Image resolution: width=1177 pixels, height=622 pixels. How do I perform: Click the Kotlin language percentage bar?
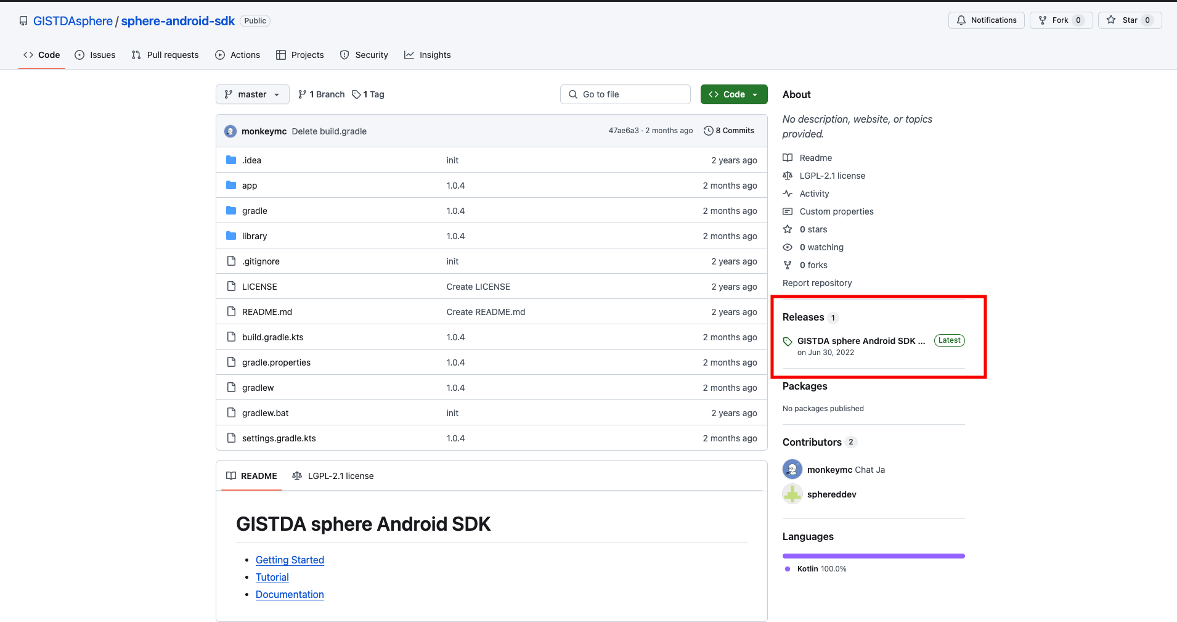[873, 555]
